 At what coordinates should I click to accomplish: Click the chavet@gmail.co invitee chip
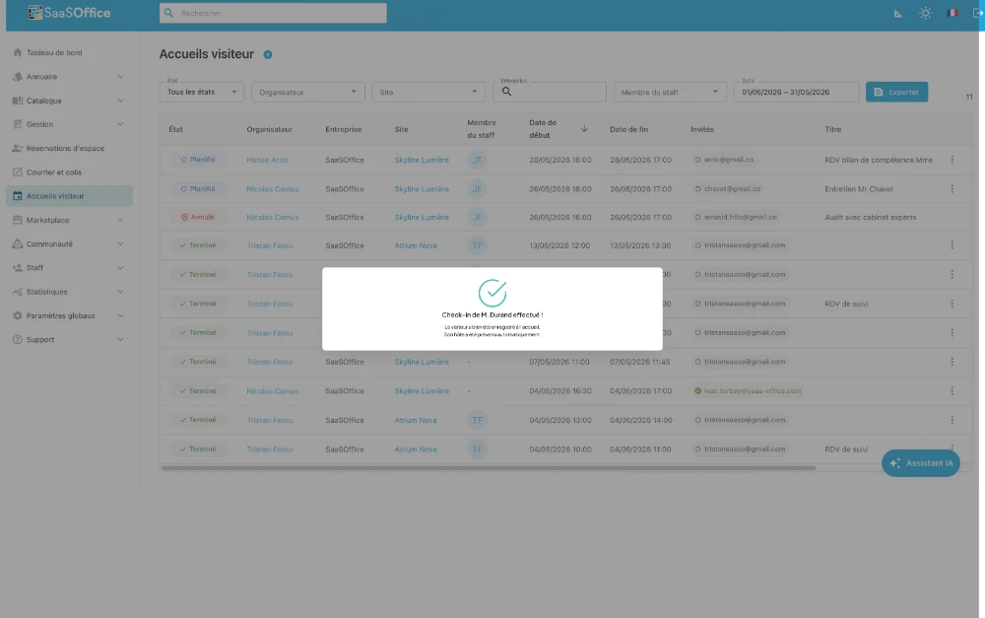(x=728, y=188)
